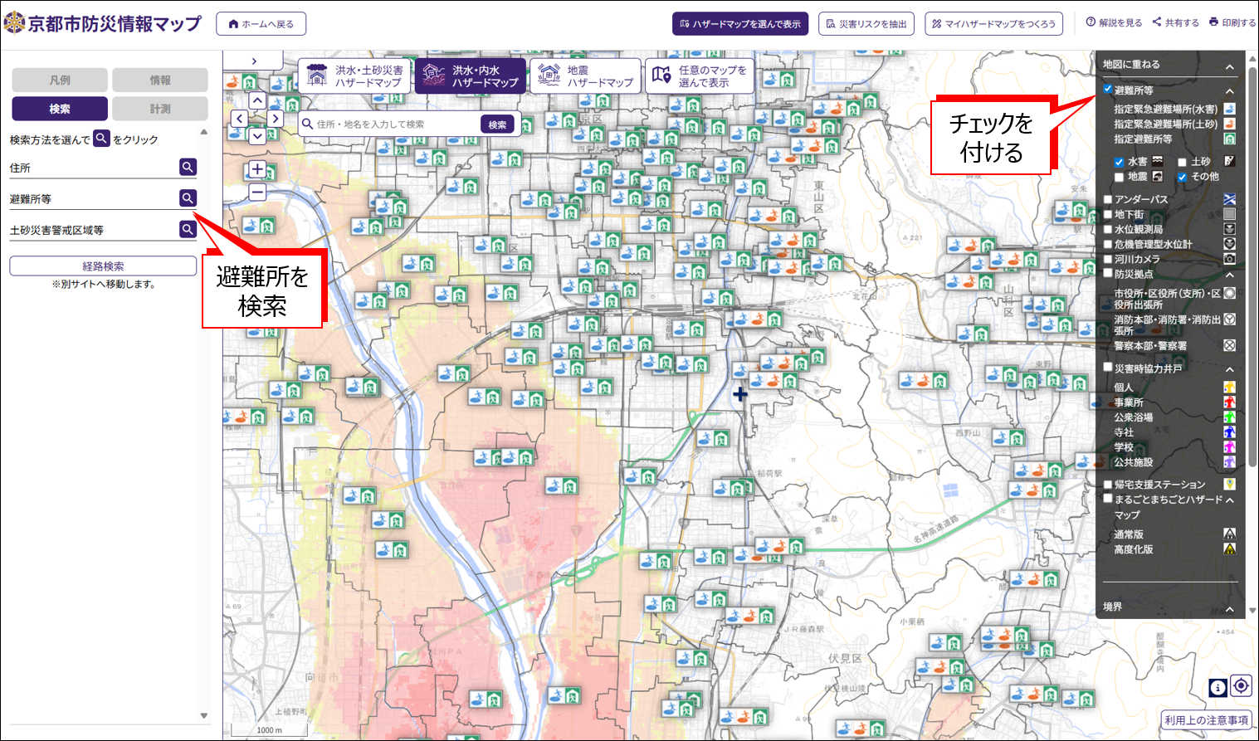This screenshot has height=741, width=1259.
Task: Click the current location target icon
Action: pyautogui.click(x=1241, y=686)
